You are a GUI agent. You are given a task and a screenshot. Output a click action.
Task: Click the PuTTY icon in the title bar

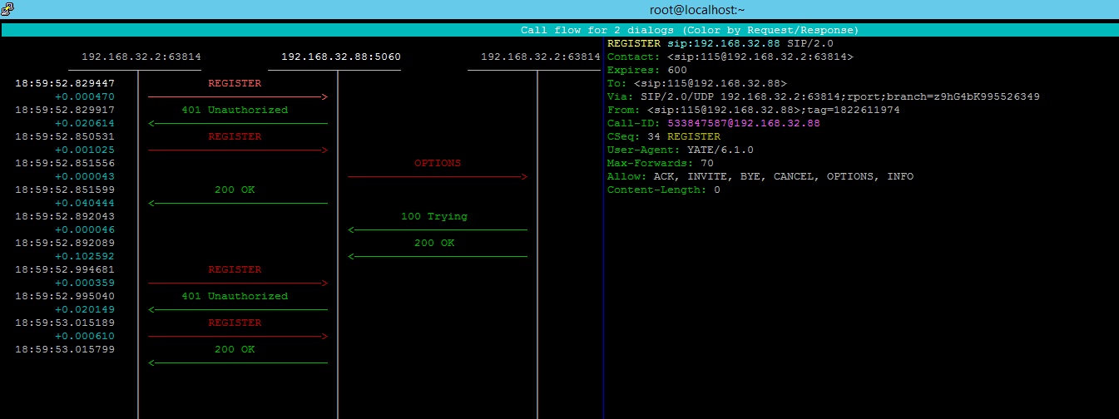[7, 8]
